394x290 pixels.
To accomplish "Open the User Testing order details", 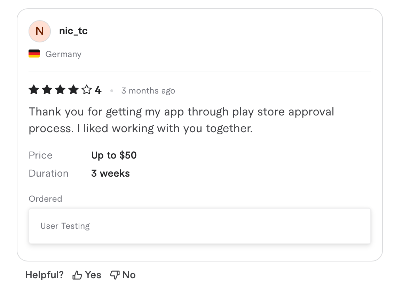I will [65, 226].
